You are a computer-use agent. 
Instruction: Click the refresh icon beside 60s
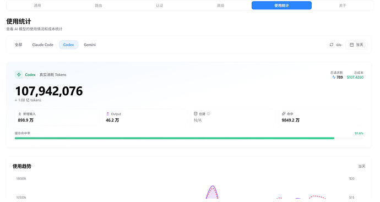point(332,45)
